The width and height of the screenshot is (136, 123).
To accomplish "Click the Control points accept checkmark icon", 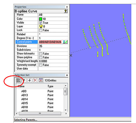I will 65,42.
